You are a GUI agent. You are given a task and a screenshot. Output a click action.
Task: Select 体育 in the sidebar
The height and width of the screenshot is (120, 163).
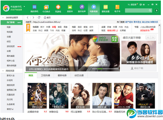click(x=9, y=51)
